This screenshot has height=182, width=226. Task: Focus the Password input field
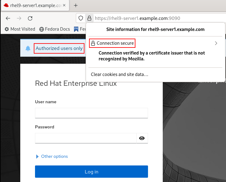[x=86, y=138]
